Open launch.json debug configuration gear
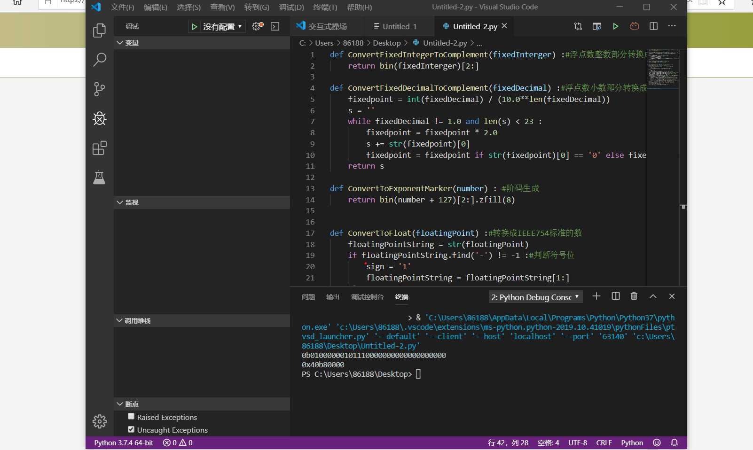 pyautogui.click(x=257, y=26)
